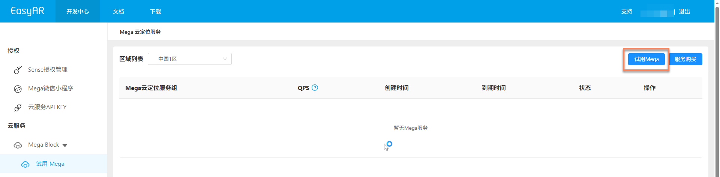Select Mega Block in the sidebar
720x177 pixels.
click(x=43, y=145)
